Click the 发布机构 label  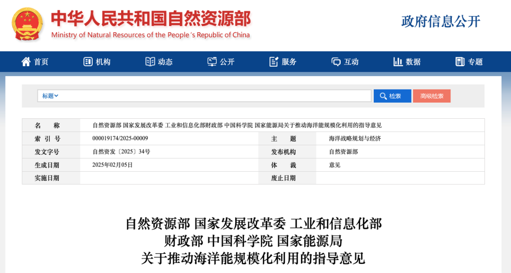point(283,152)
